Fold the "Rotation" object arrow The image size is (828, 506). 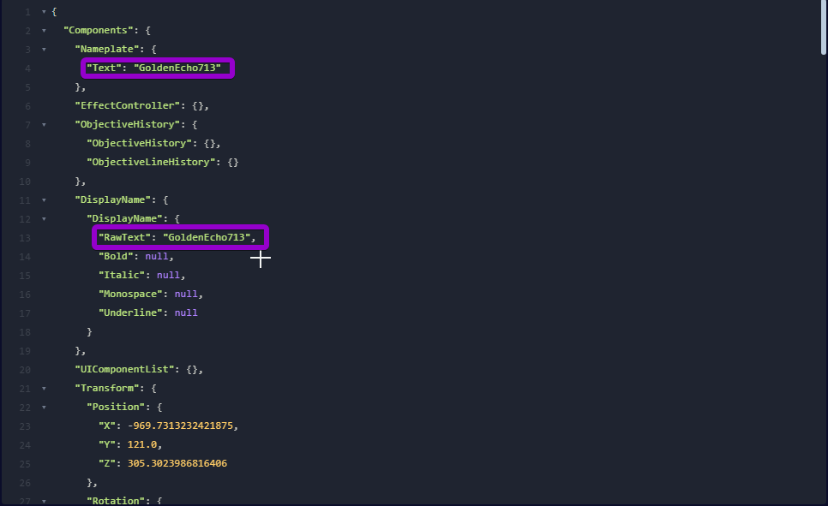44,501
